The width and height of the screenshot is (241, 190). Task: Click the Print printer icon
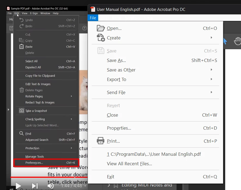point(101,141)
